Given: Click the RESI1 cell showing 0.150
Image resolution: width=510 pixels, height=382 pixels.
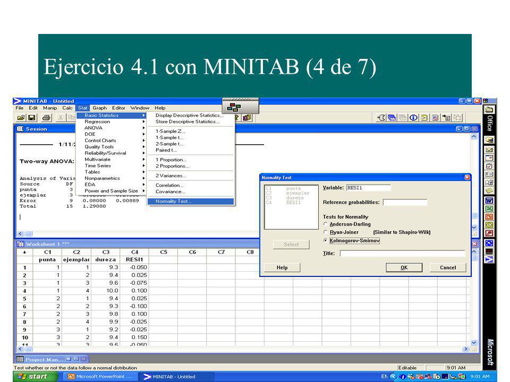Looking at the screenshot, I should (x=134, y=337).
